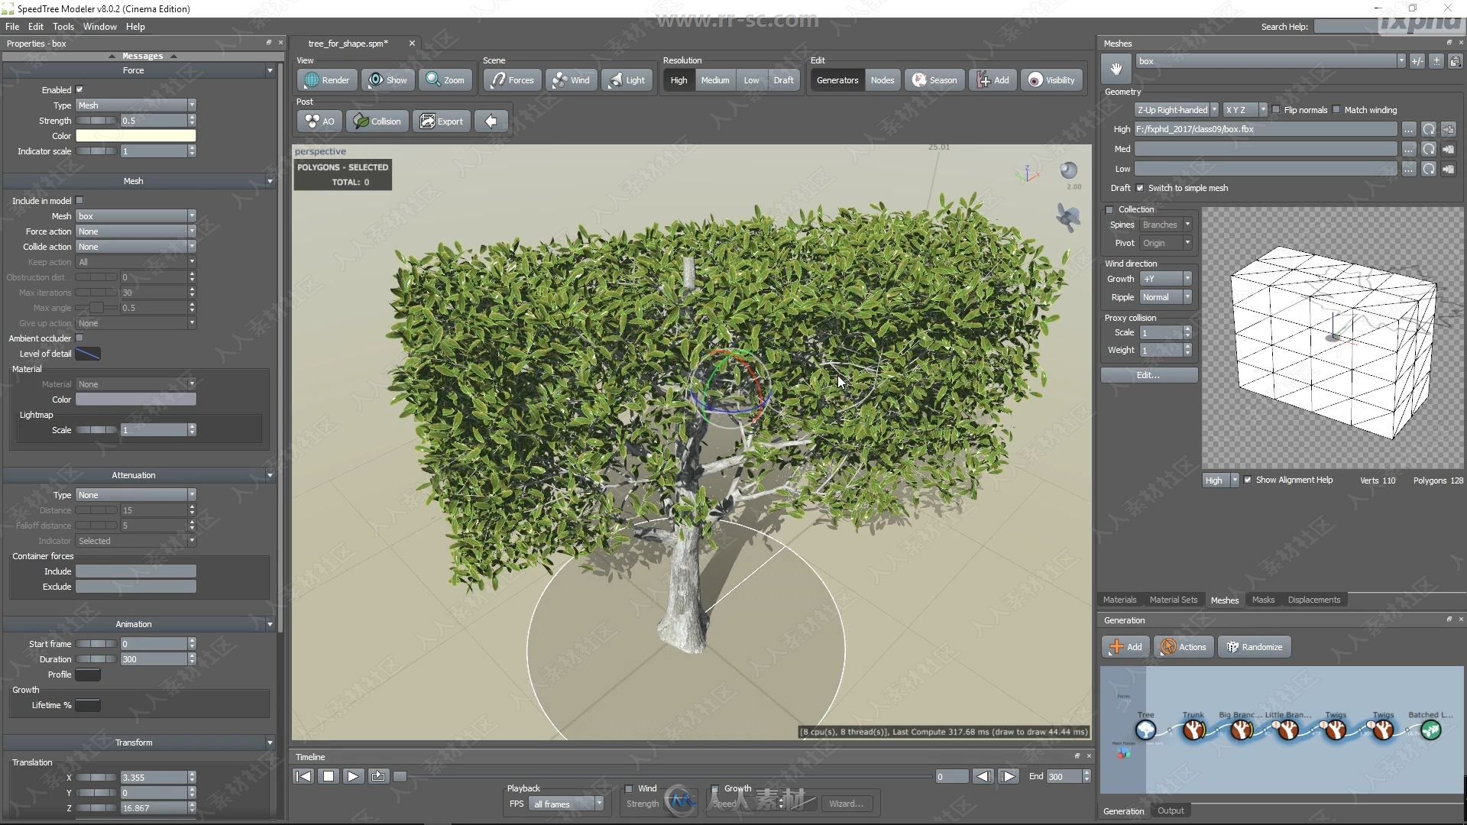Toggle the Flip normals checkbox
This screenshot has width=1467, height=825.
tap(1270, 108)
